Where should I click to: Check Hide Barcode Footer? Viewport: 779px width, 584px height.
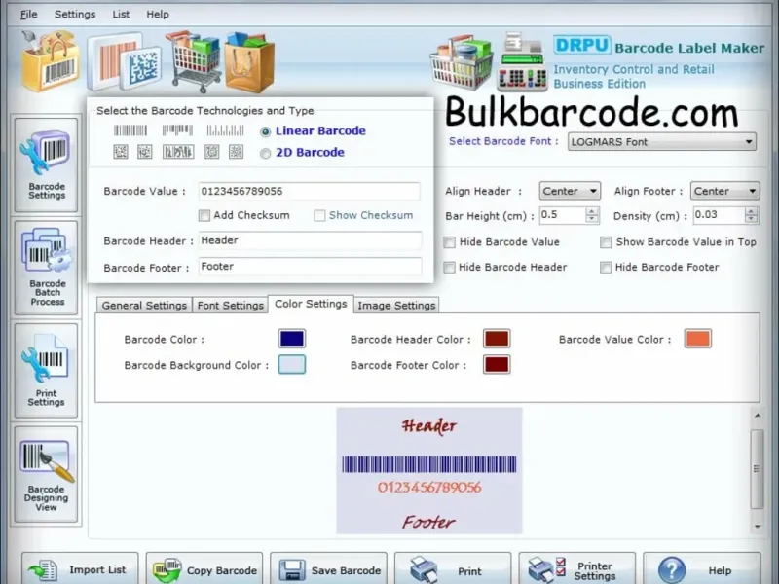click(x=606, y=268)
